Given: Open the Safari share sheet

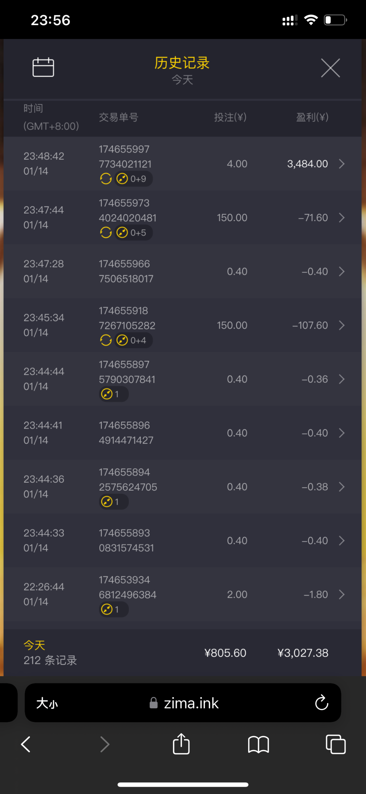Looking at the screenshot, I should coord(181,744).
